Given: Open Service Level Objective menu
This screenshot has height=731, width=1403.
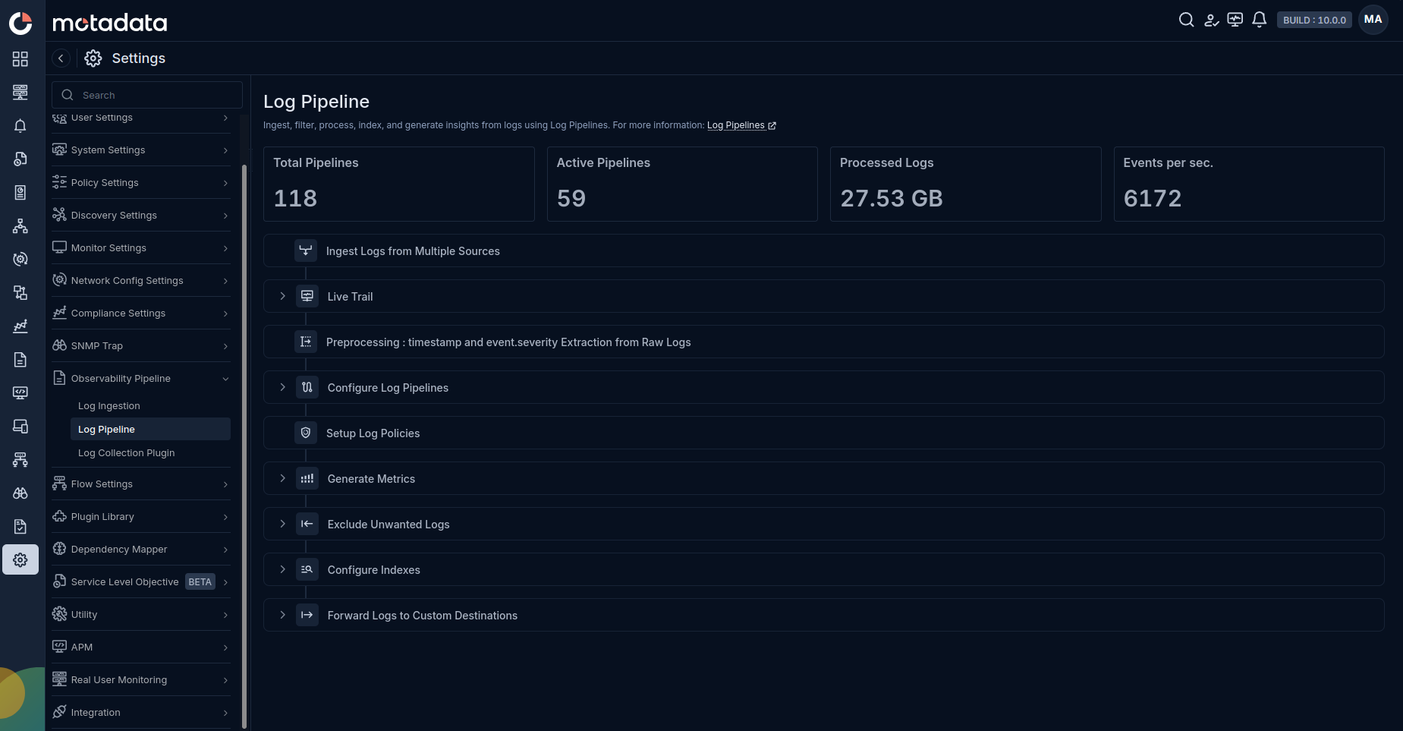Looking at the screenshot, I should (141, 582).
